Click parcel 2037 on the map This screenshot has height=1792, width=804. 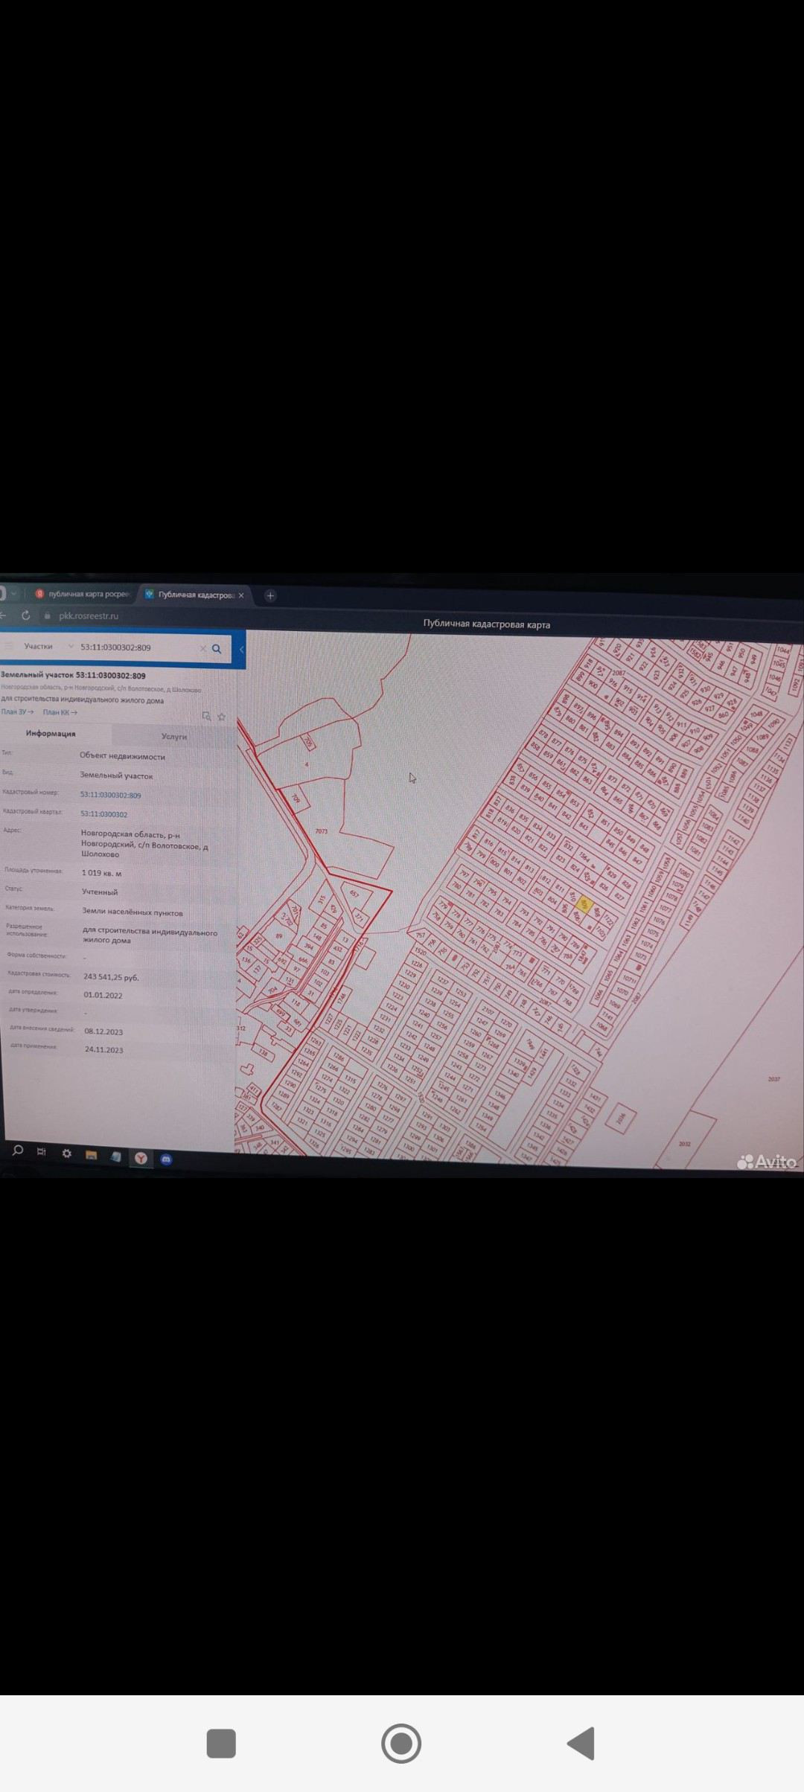(773, 1078)
